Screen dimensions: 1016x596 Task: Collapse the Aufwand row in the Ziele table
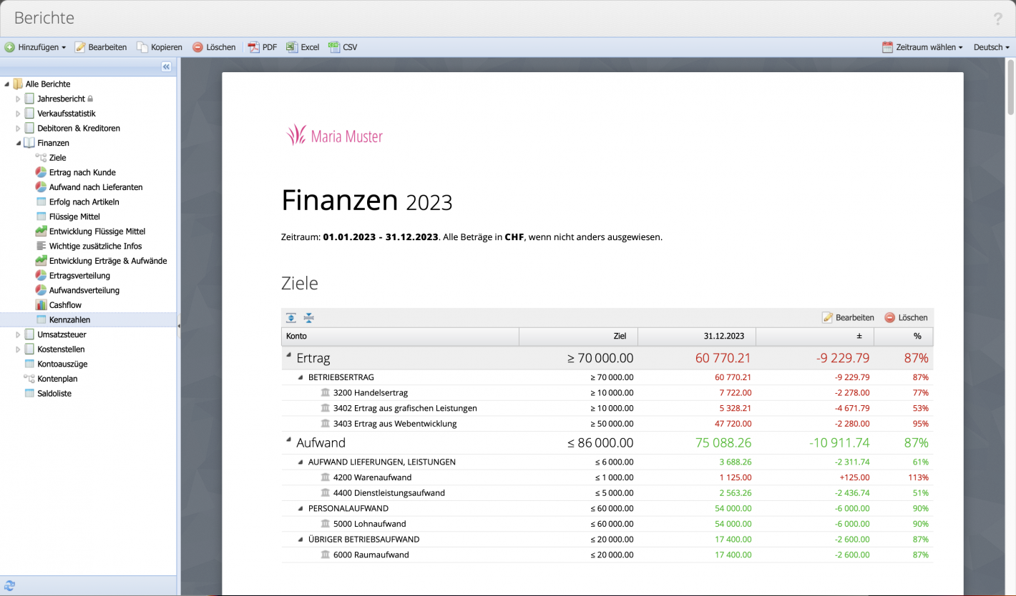(289, 442)
